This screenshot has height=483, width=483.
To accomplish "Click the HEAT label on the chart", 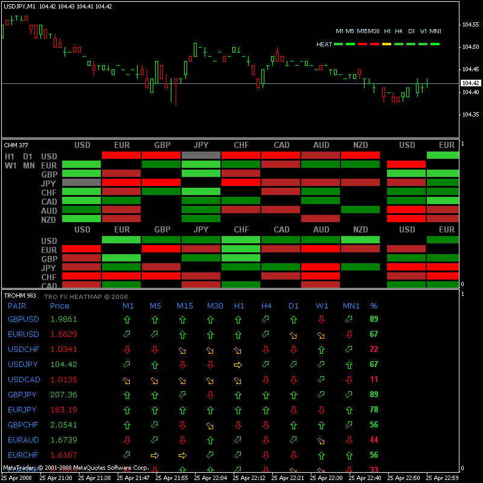I will tap(324, 44).
